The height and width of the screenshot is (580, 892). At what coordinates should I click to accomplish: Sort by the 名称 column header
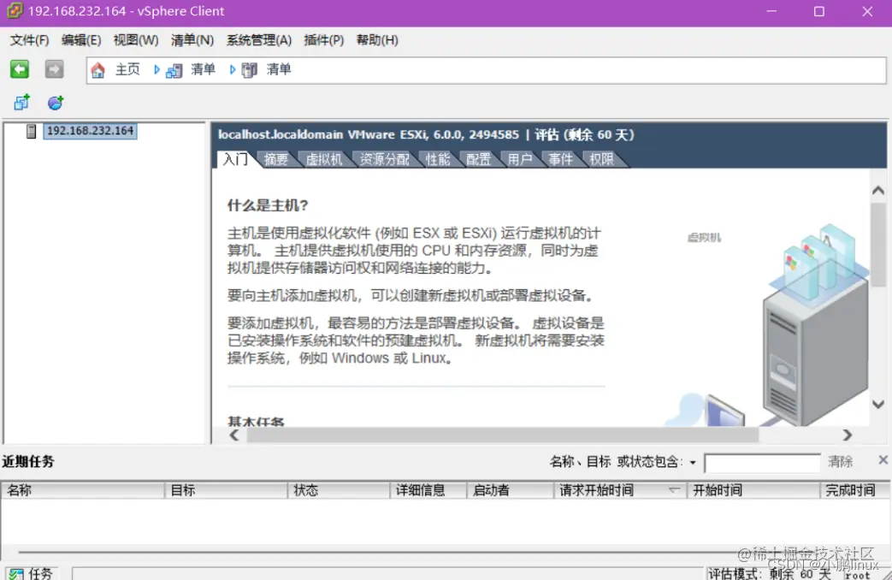(83, 490)
